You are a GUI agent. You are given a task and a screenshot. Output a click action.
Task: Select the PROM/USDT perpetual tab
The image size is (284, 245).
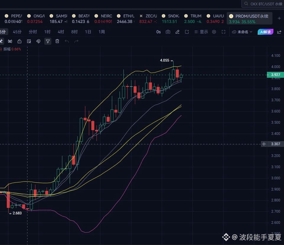pyautogui.click(x=249, y=19)
